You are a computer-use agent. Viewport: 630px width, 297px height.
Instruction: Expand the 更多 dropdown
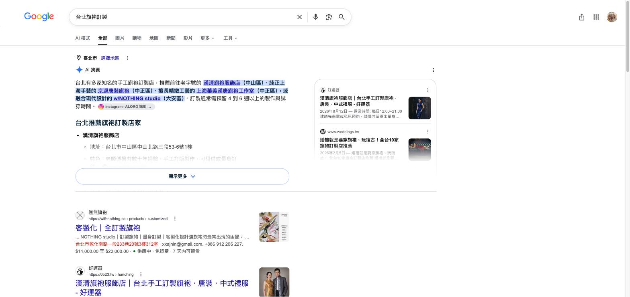(x=207, y=38)
